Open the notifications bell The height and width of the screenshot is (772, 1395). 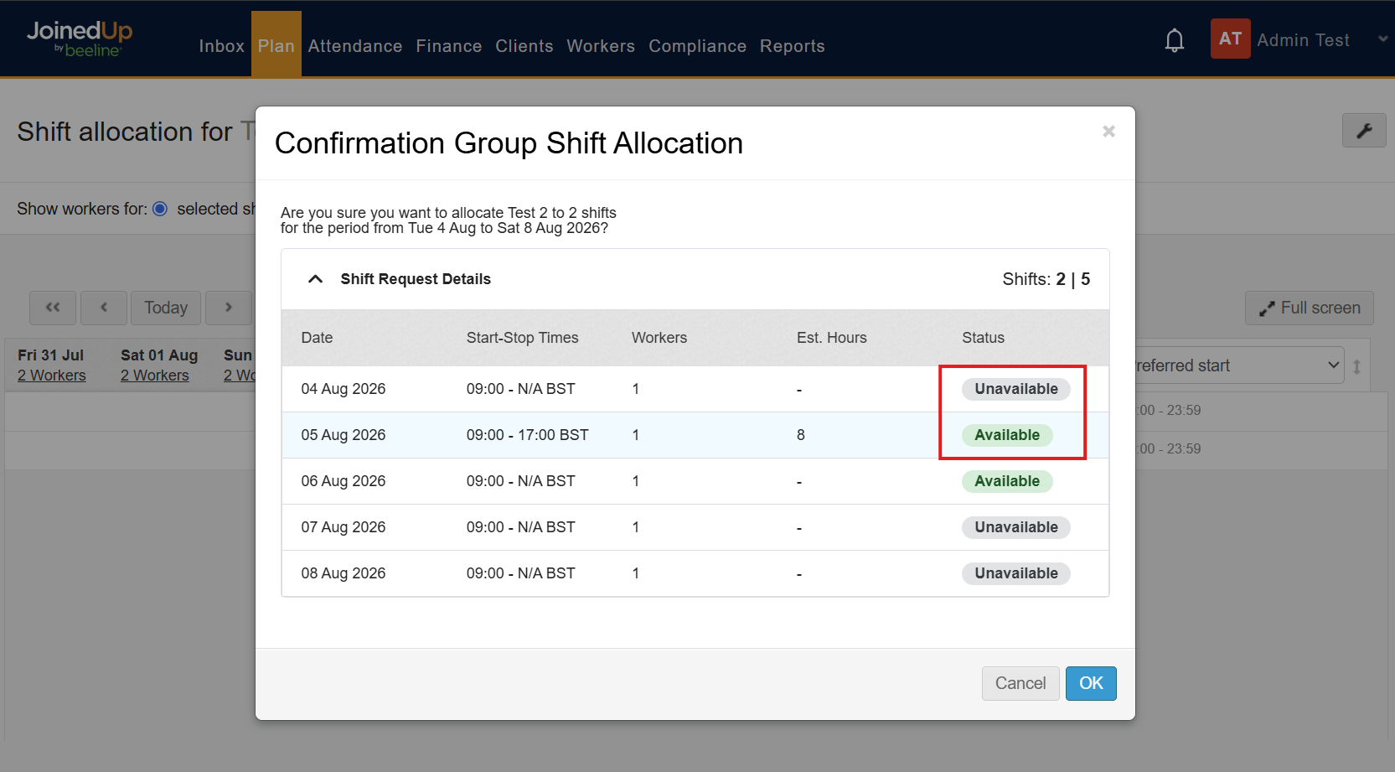(x=1175, y=40)
